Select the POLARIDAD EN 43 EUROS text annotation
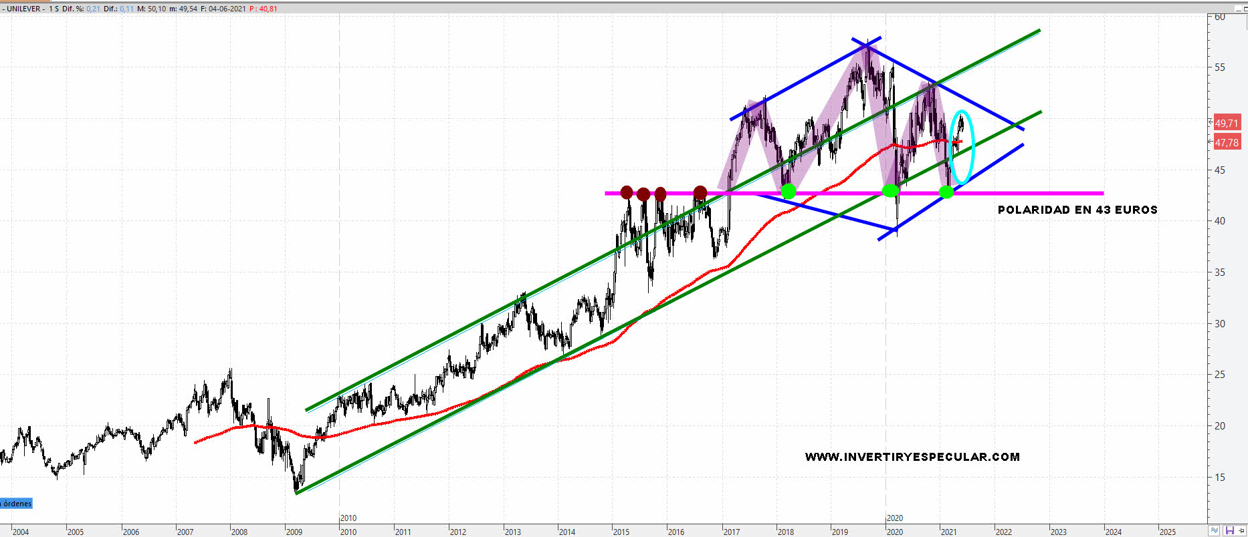This screenshot has width=1248, height=537. coord(1077,210)
